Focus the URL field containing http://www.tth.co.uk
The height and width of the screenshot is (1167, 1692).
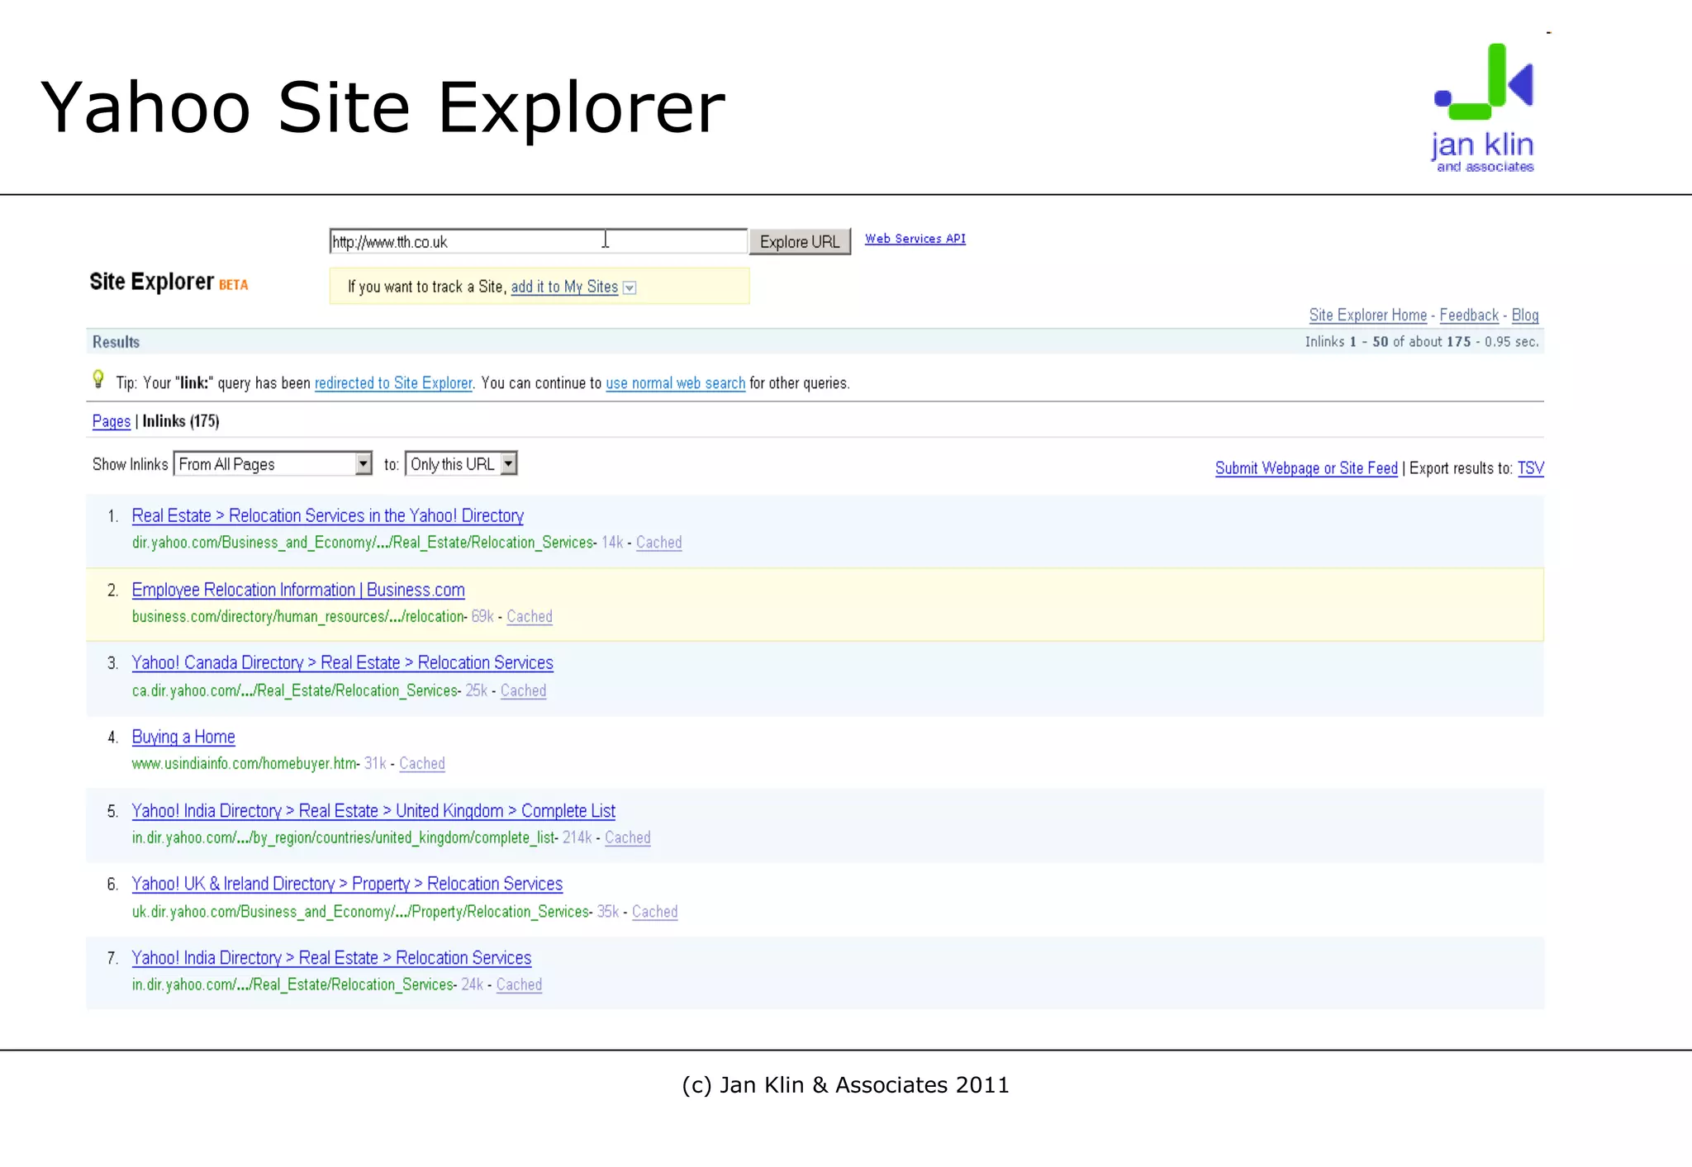click(x=538, y=241)
